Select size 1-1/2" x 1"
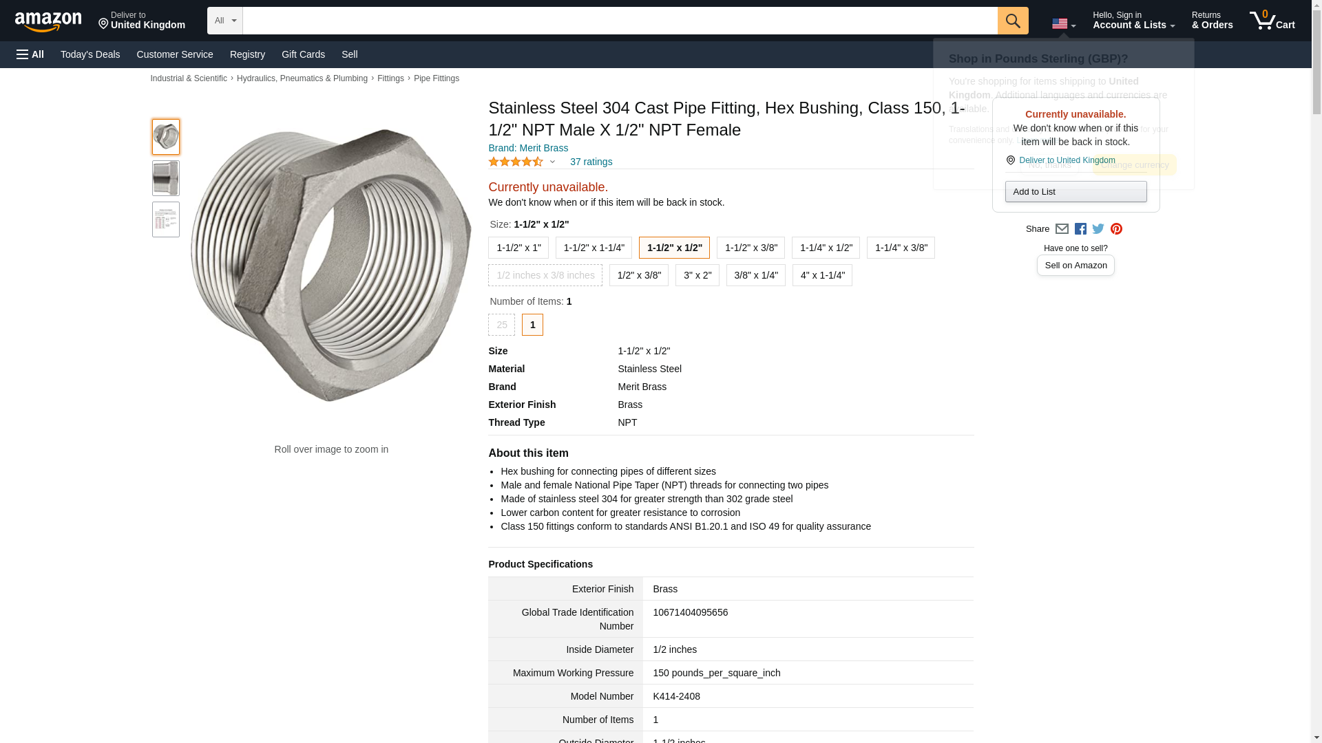Image resolution: width=1322 pixels, height=743 pixels. coord(518,248)
